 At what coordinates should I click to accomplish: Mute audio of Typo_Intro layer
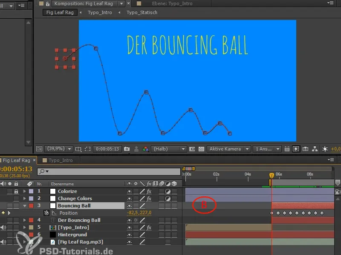(3, 227)
